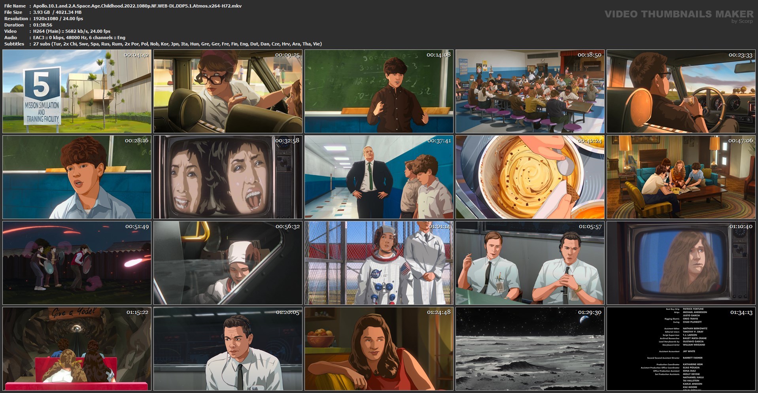Click the H264 video codec line

tap(72, 31)
